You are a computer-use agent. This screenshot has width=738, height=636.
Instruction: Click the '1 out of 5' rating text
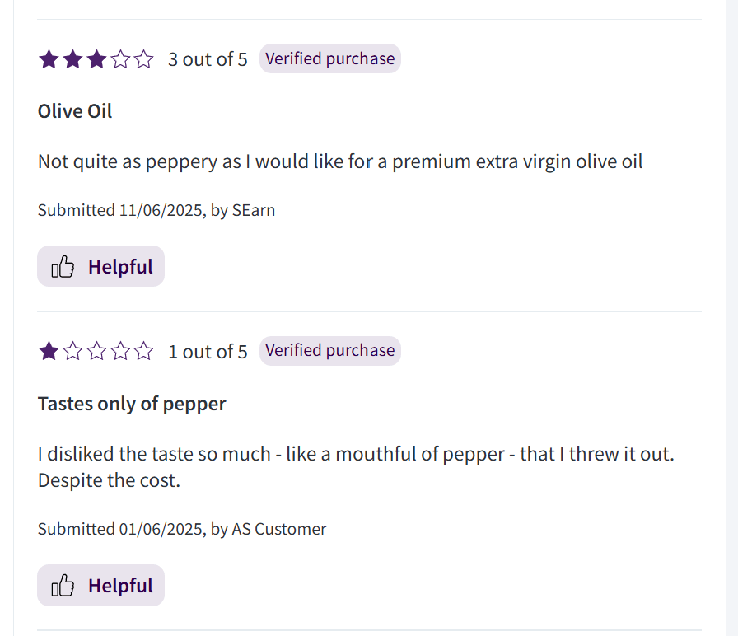[x=208, y=352]
